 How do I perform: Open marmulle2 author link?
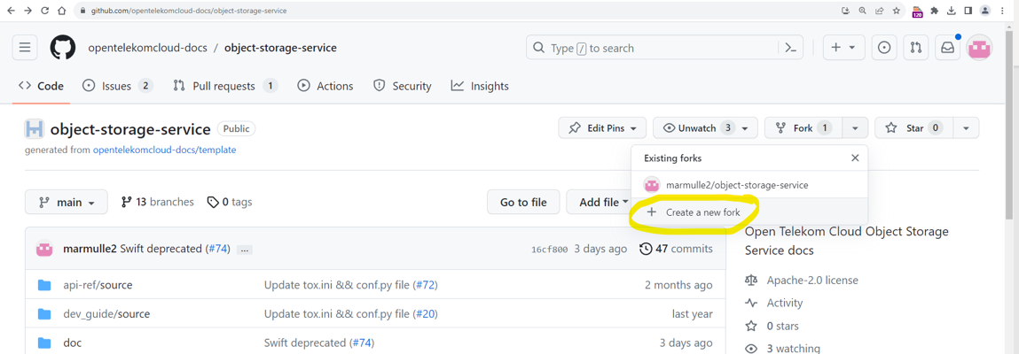pos(90,249)
